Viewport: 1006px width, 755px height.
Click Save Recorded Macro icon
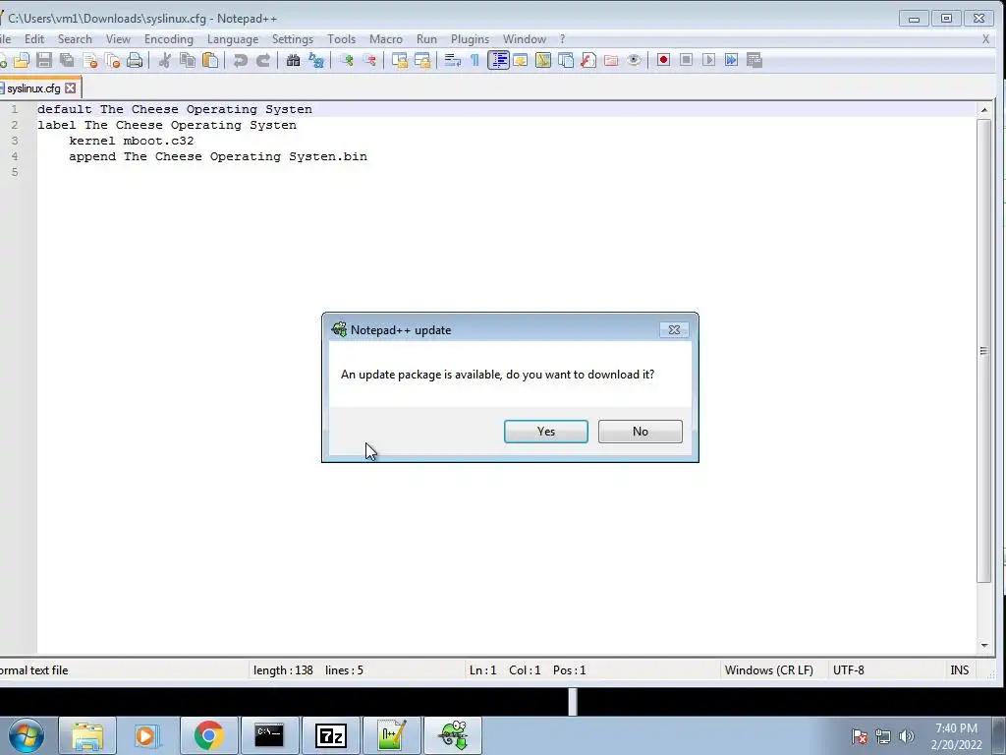(754, 60)
